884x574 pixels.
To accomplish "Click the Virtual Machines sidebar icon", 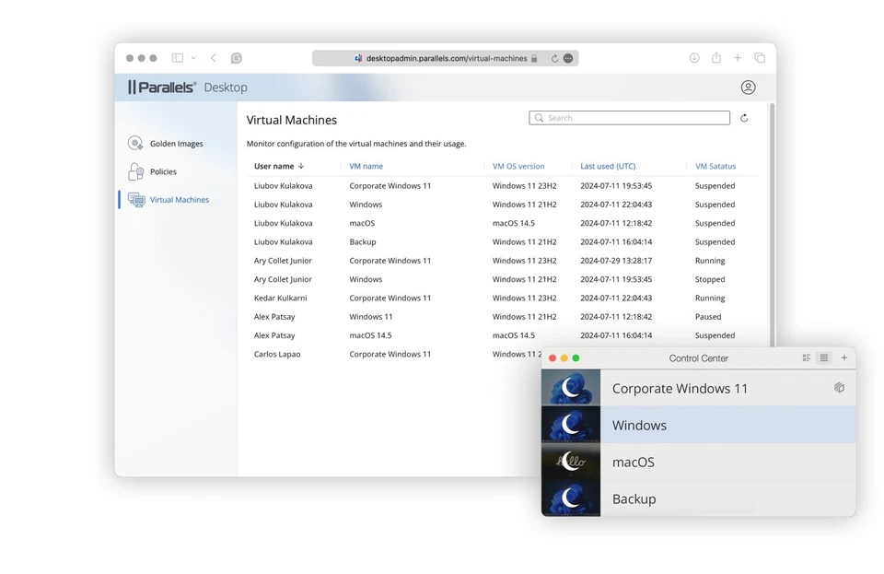I will 136,199.
